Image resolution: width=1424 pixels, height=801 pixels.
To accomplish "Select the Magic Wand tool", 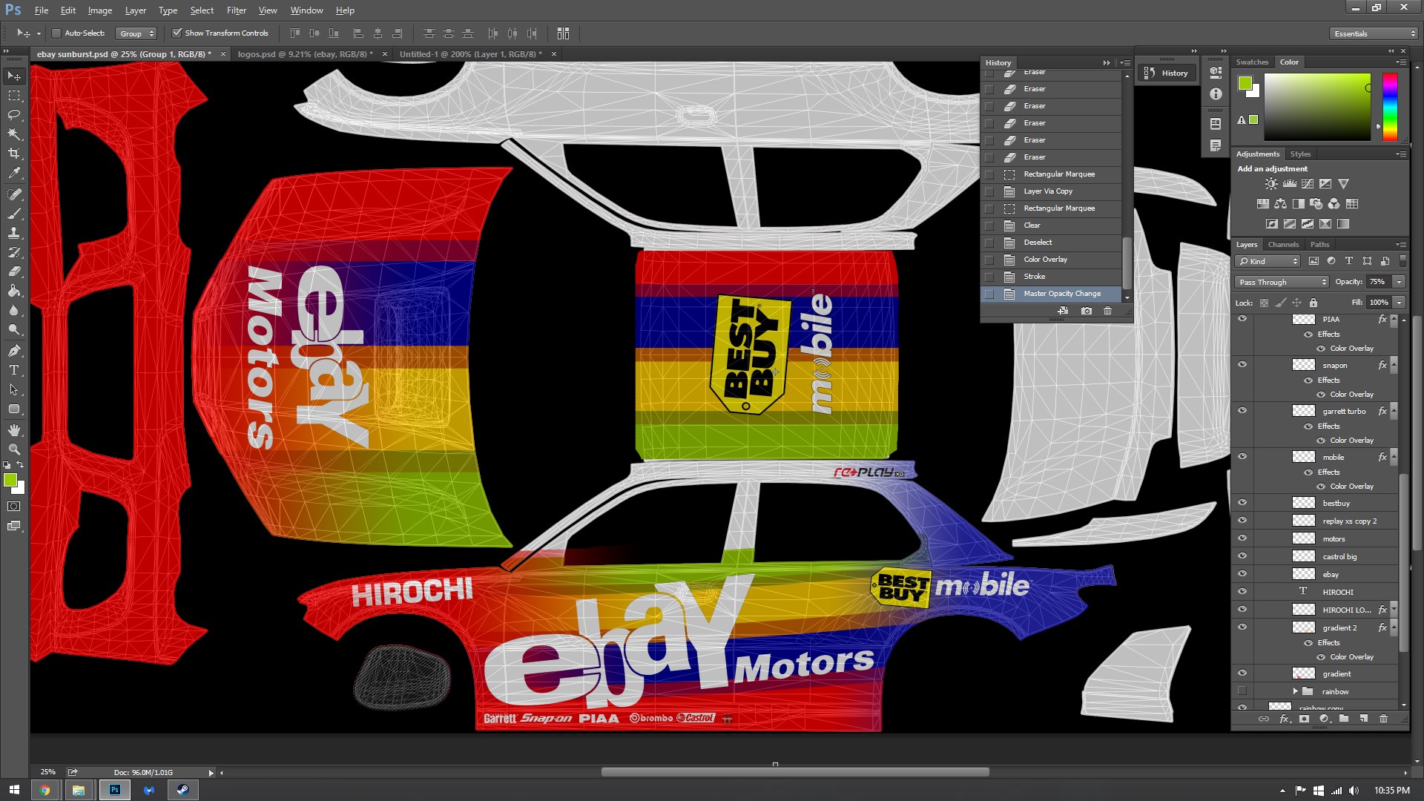I will click(x=14, y=134).
